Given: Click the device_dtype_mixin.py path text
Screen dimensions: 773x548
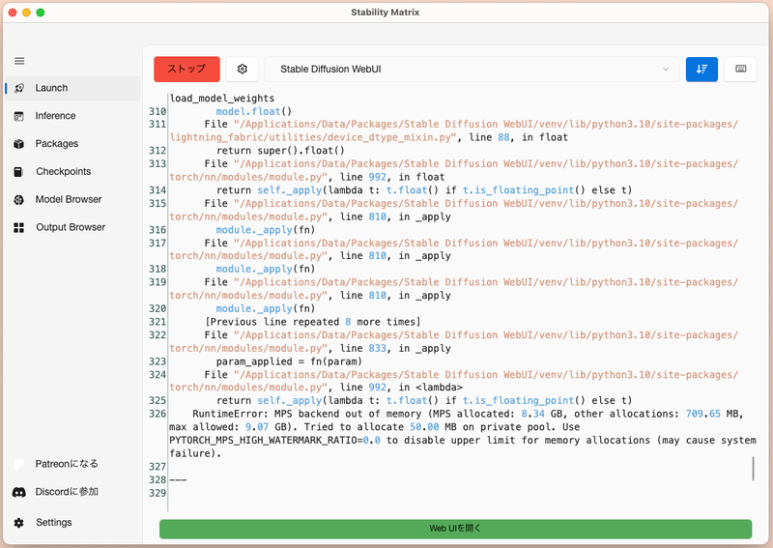Looking at the screenshot, I should pos(313,137).
